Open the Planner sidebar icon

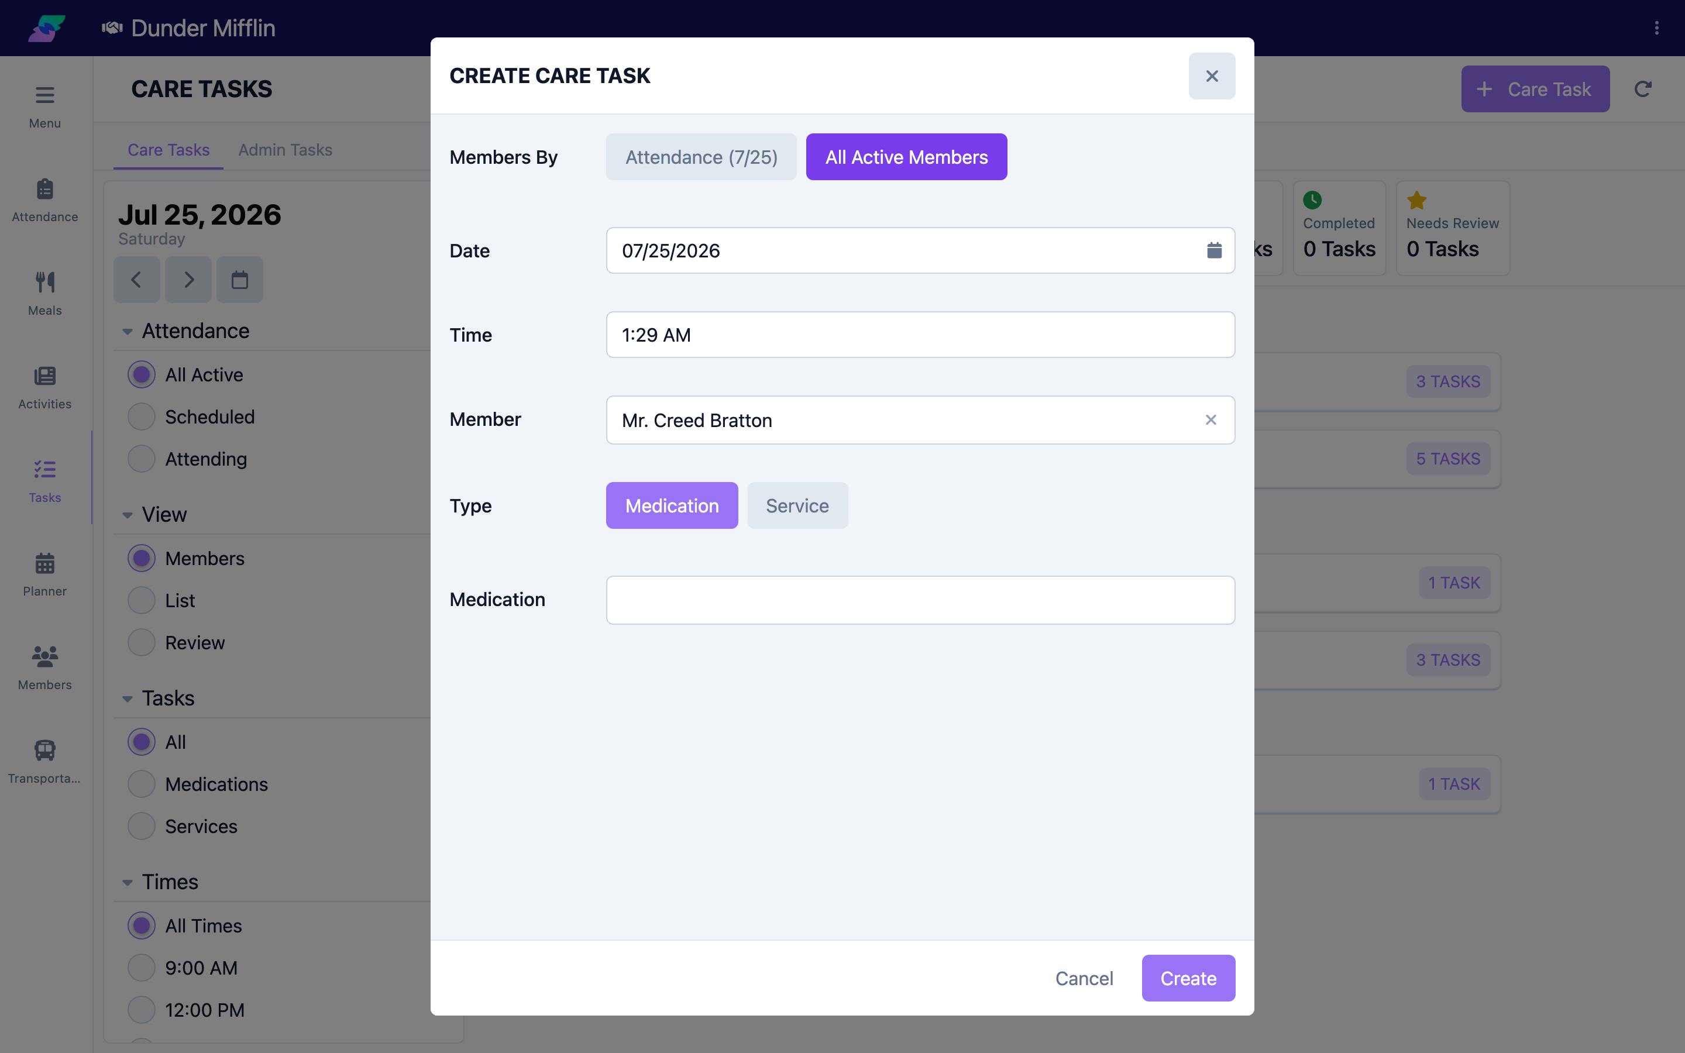(x=44, y=574)
